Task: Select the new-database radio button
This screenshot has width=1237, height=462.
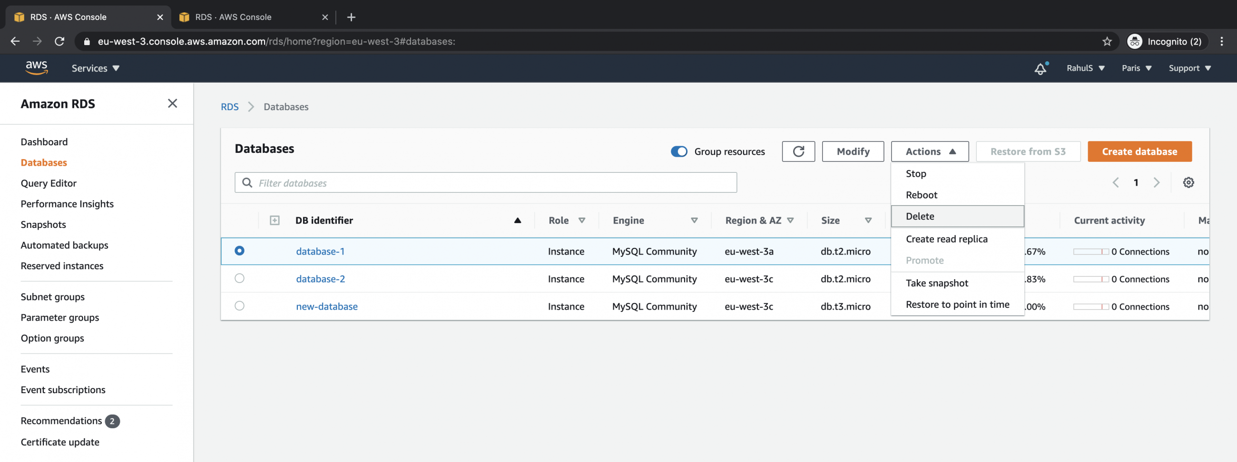Action: pyautogui.click(x=240, y=306)
